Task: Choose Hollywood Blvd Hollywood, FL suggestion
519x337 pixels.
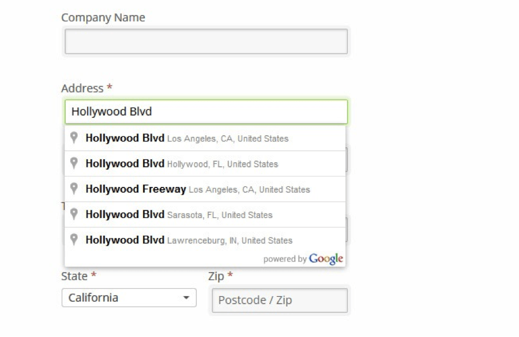Action: click(x=205, y=164)
